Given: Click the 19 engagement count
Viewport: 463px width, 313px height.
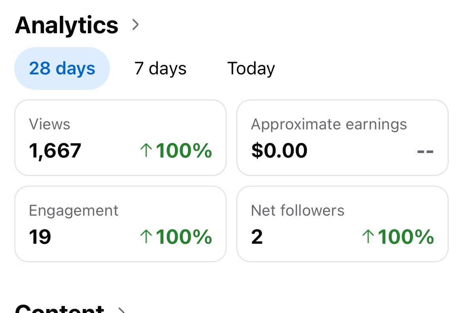Looking at the screenshot, I should (40, 237).
